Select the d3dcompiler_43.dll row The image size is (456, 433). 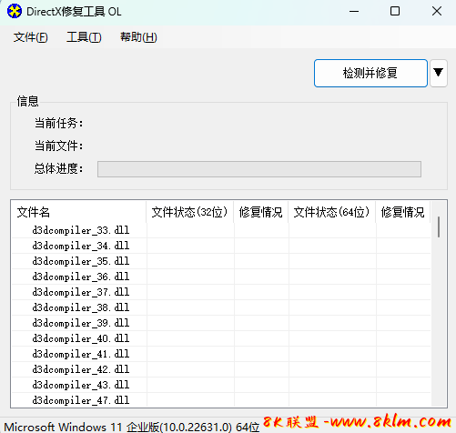click(221, 385)
